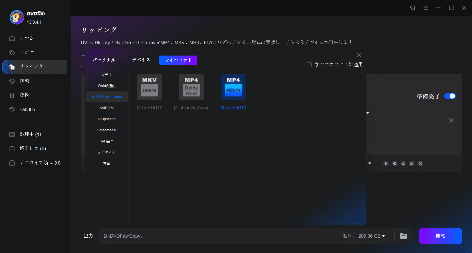Open the video edit pencil icon
The width and height of the screenshot is (472, 253).
tap(403, 164)
